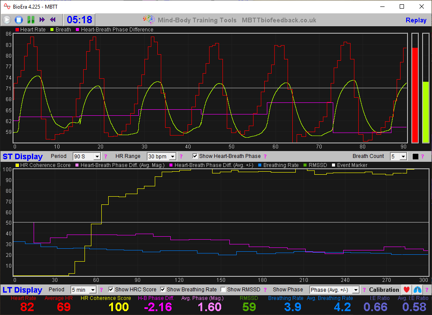The image size is (432, 315).
Task: Enable the Show RMSSD checkbox
Action: [x=223, y=289]
